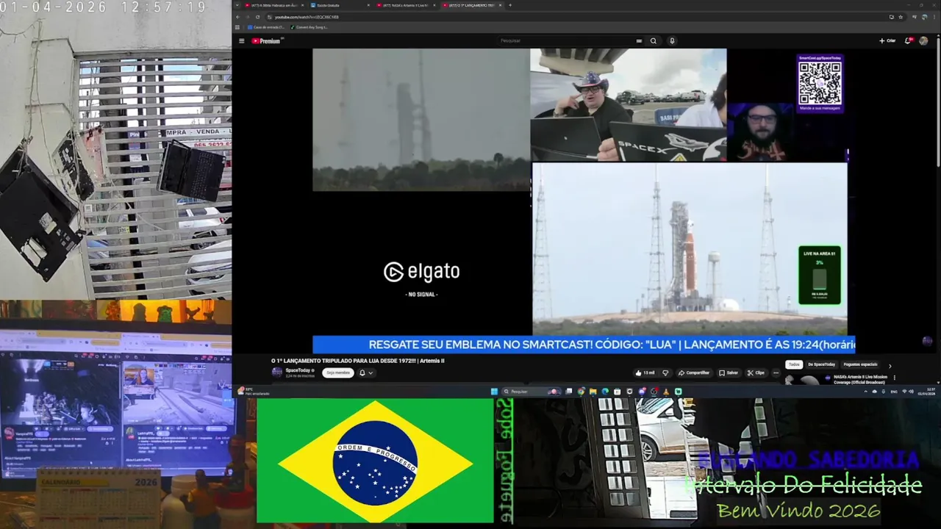Click the Seja membro button
This screenshot has width=941, height=529.
337,373
